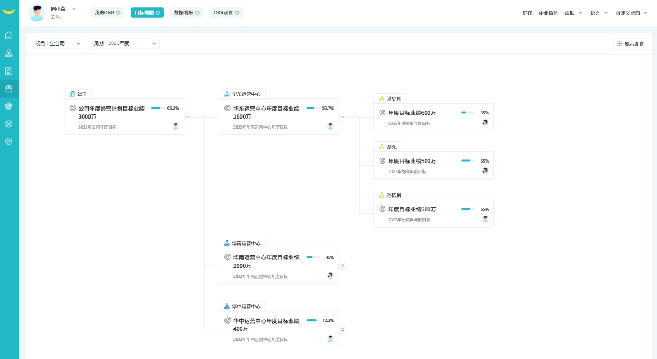The width and height of the screenshot is (657, 359).
Task: Click the 展示设置 button
Action: (630, 44)
